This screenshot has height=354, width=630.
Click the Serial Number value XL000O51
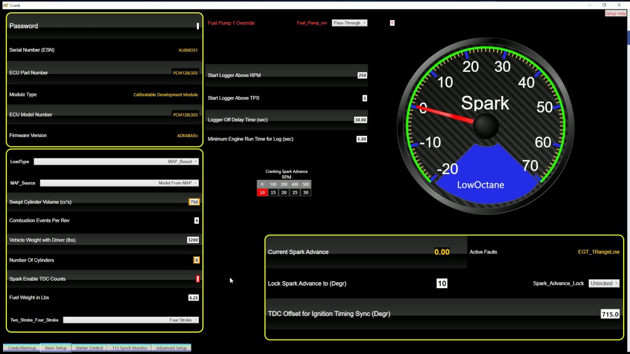188,50
